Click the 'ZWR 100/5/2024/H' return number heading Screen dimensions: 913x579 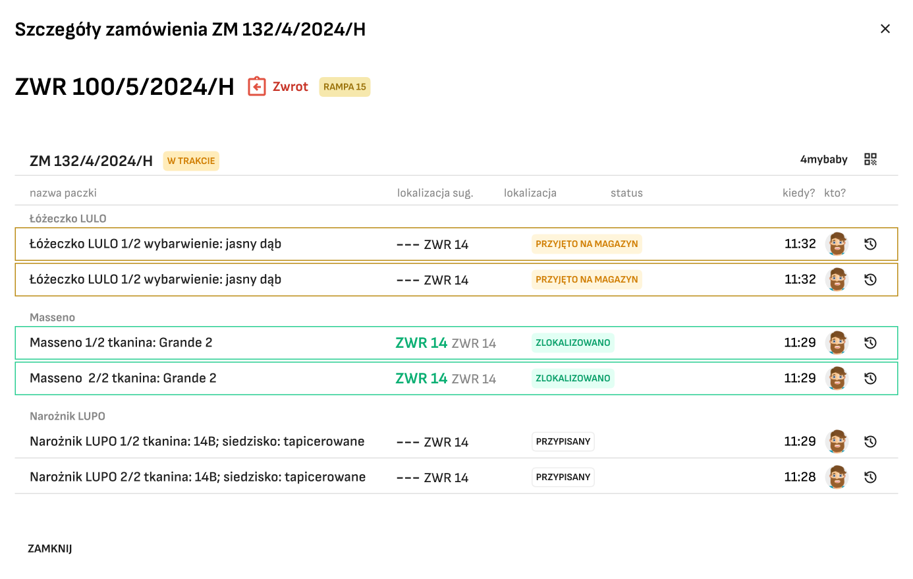point(124,86)
